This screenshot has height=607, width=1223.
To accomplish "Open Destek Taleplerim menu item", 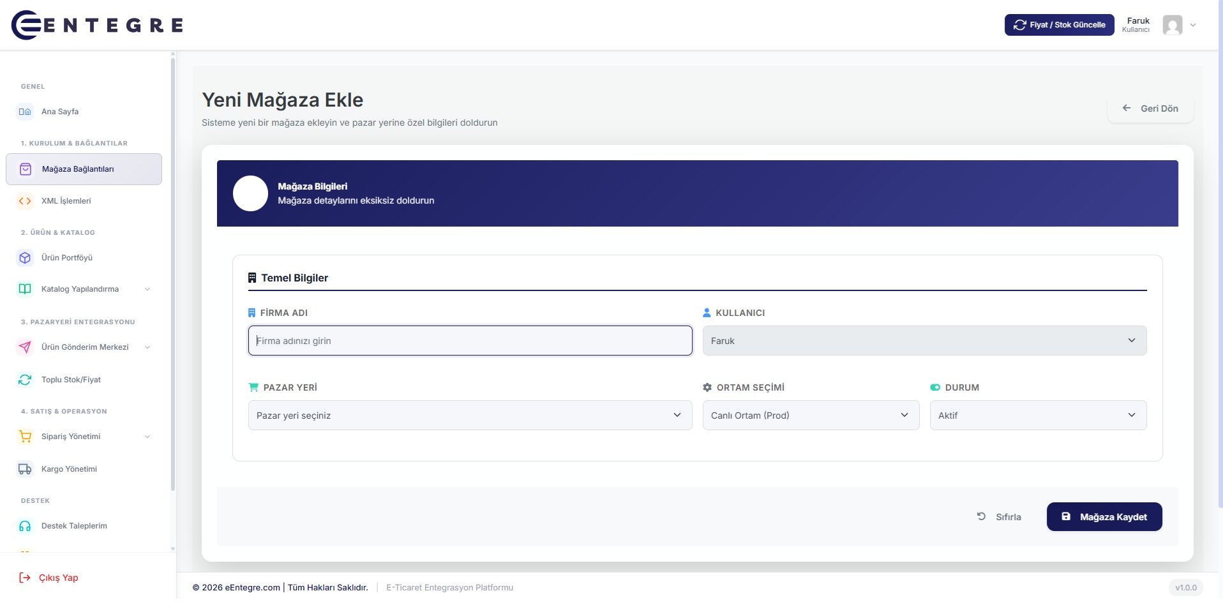I will pyautogui.click(x=84, y=526).
